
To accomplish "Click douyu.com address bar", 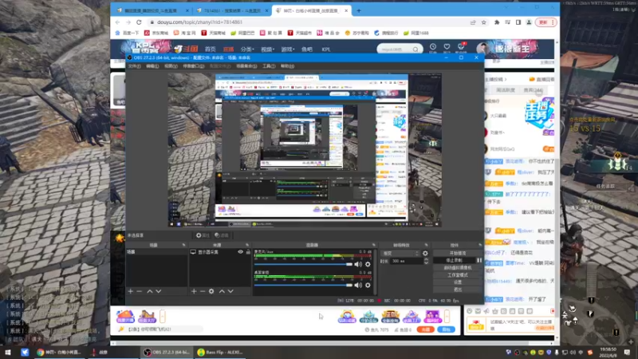I will tap(309, 22).
